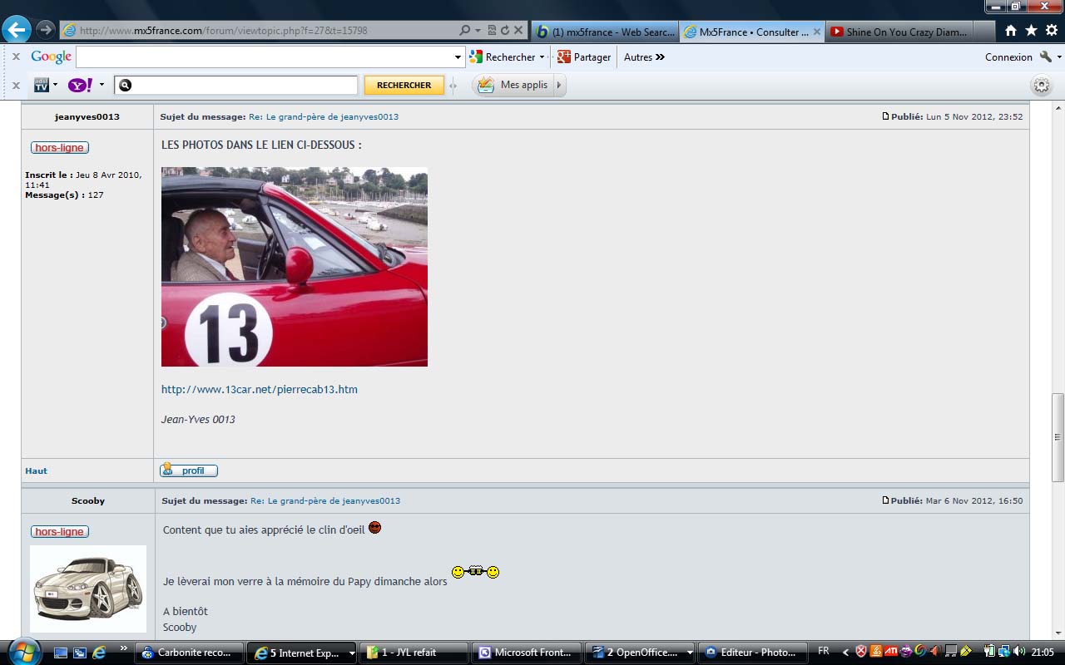Click the browser Back arrow button
This screenshot has height=665, width=1065.
17,30
